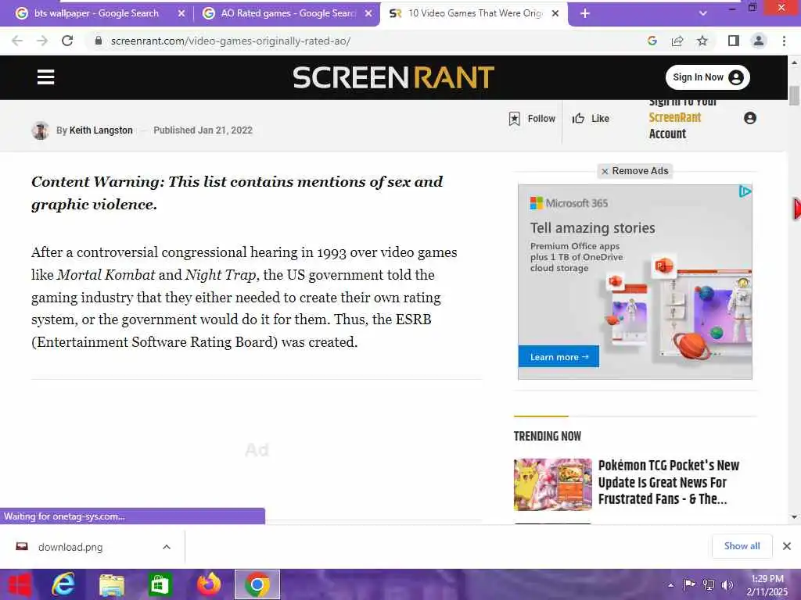801x600 pixels.
Task: Open the Pokémon TCG Pocket trending article
Action: (668, 481)
